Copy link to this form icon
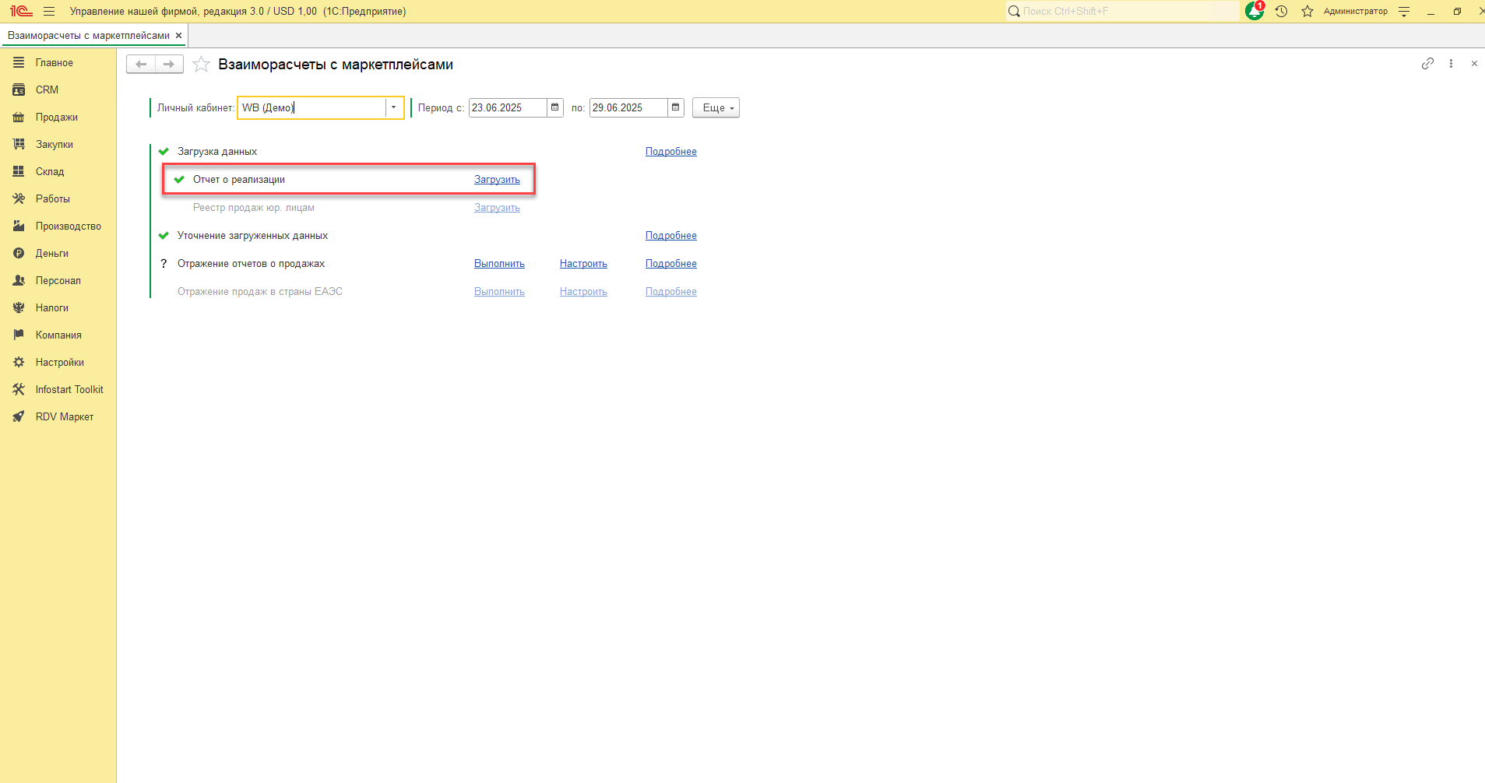 click(x=1427, y=64)
